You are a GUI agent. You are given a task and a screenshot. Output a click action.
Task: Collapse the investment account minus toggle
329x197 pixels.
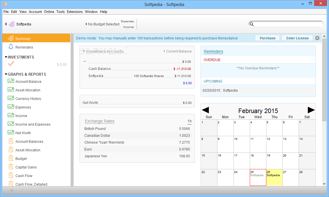click(85, 61)
